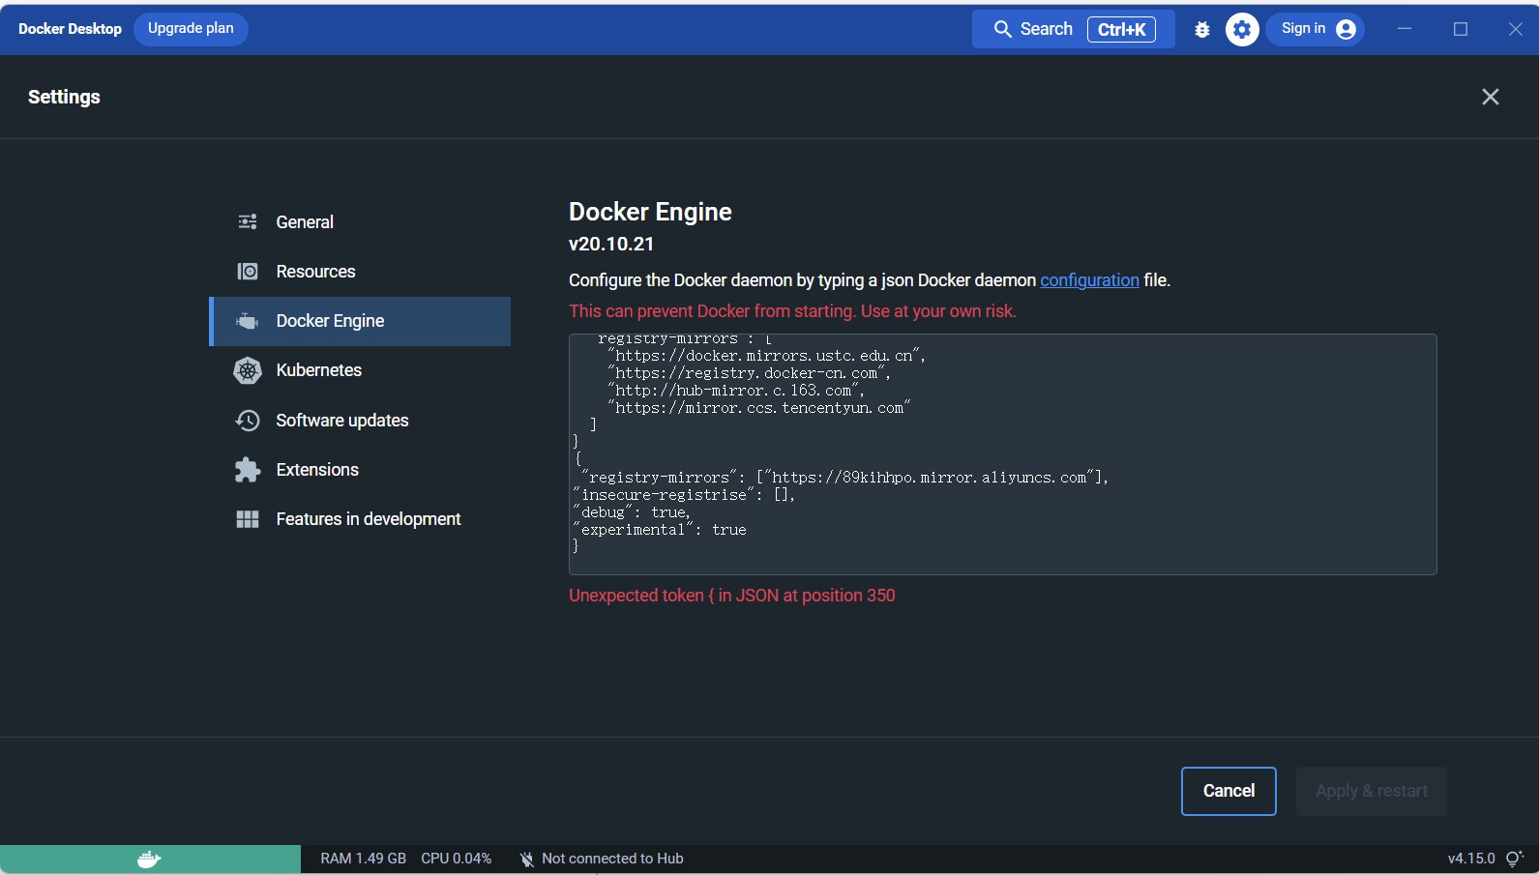Image resolution: width=1539 pixels, height=875 pixels.
Task: Click the Software updates clock icon
Action: coord(248,421)
